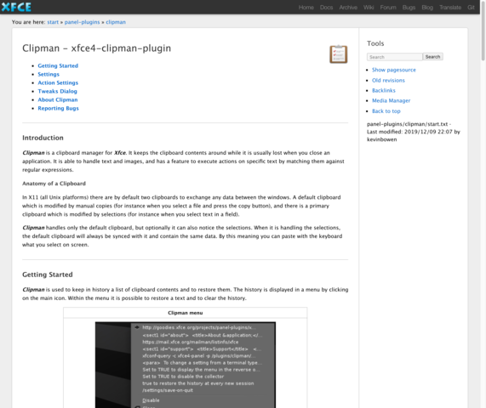The image size is (486, 408).
Task: Open the Home menu item
Action: point(306,8)
